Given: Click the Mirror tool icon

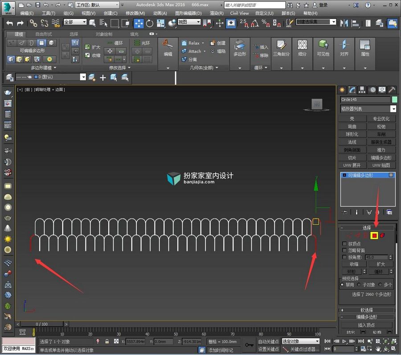Looking at the screenshot, I should click(344, 24).
